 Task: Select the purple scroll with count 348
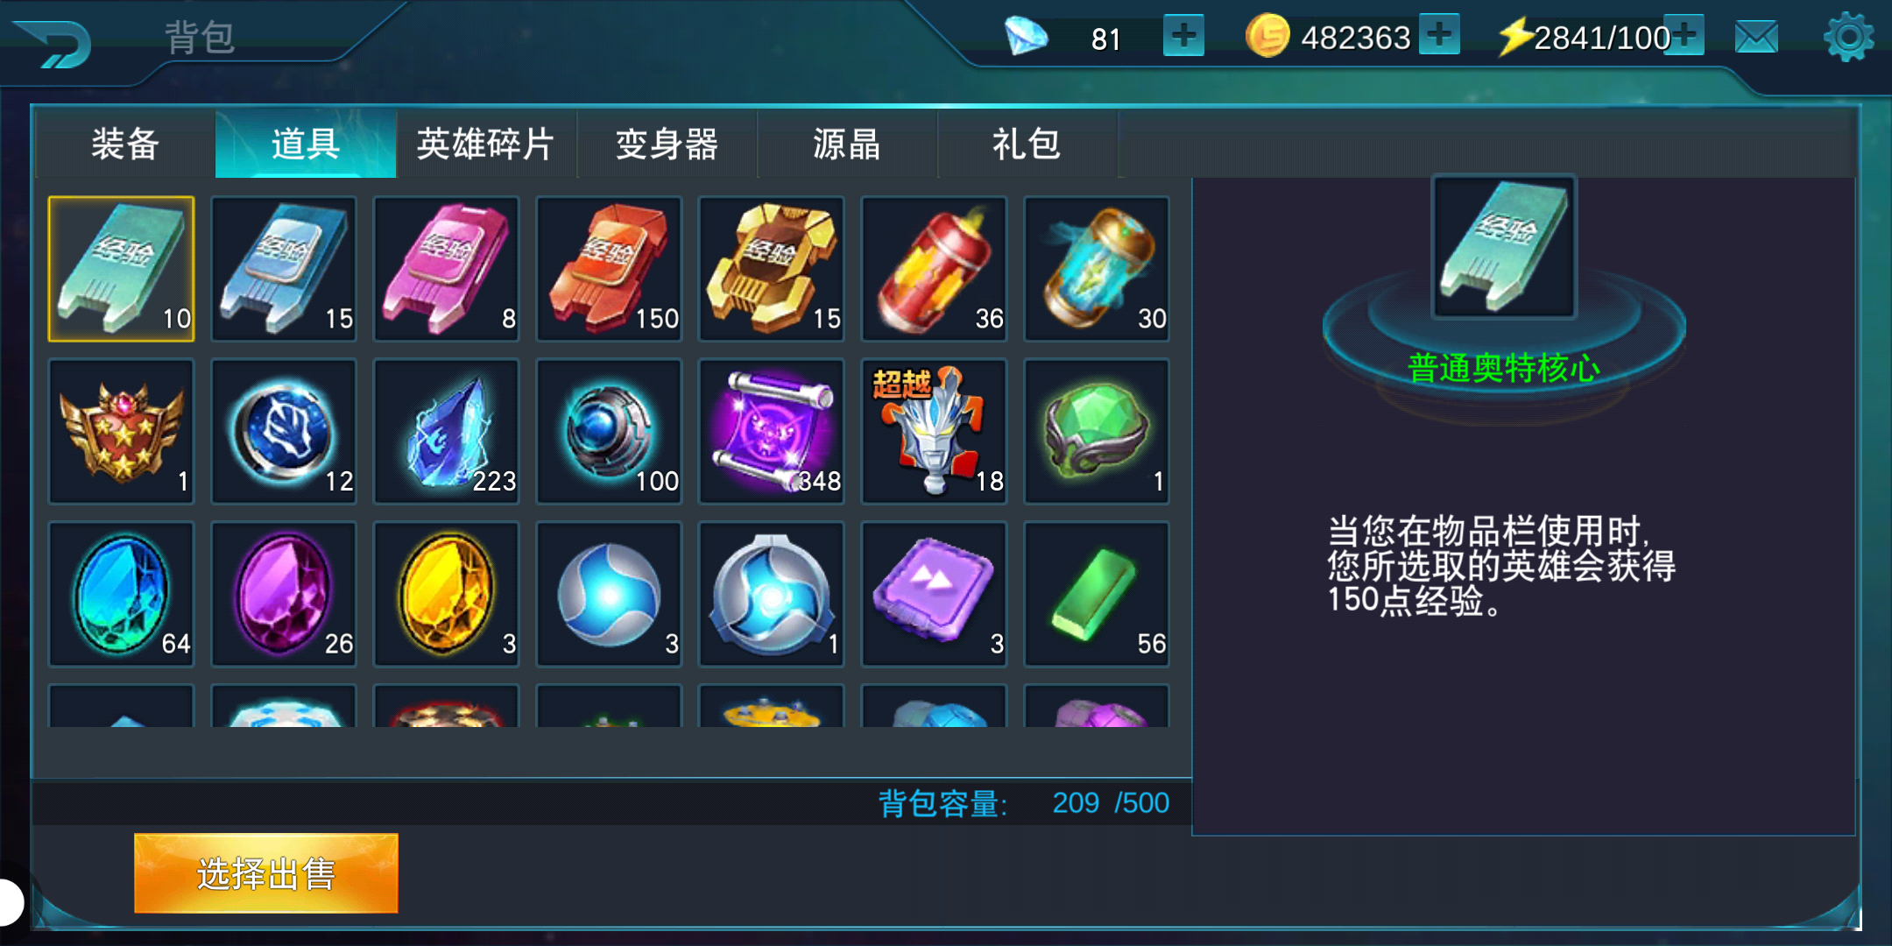click(x=772, y=432)
